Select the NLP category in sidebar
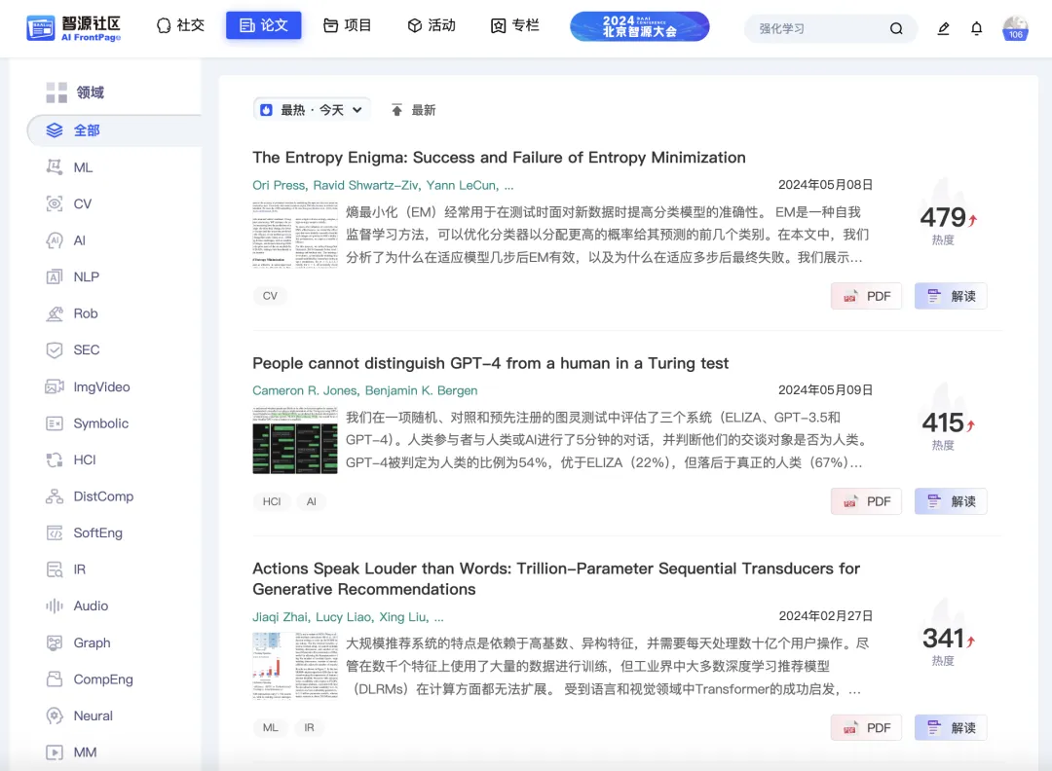The image size is (1052, 771). tap(86, 276)
